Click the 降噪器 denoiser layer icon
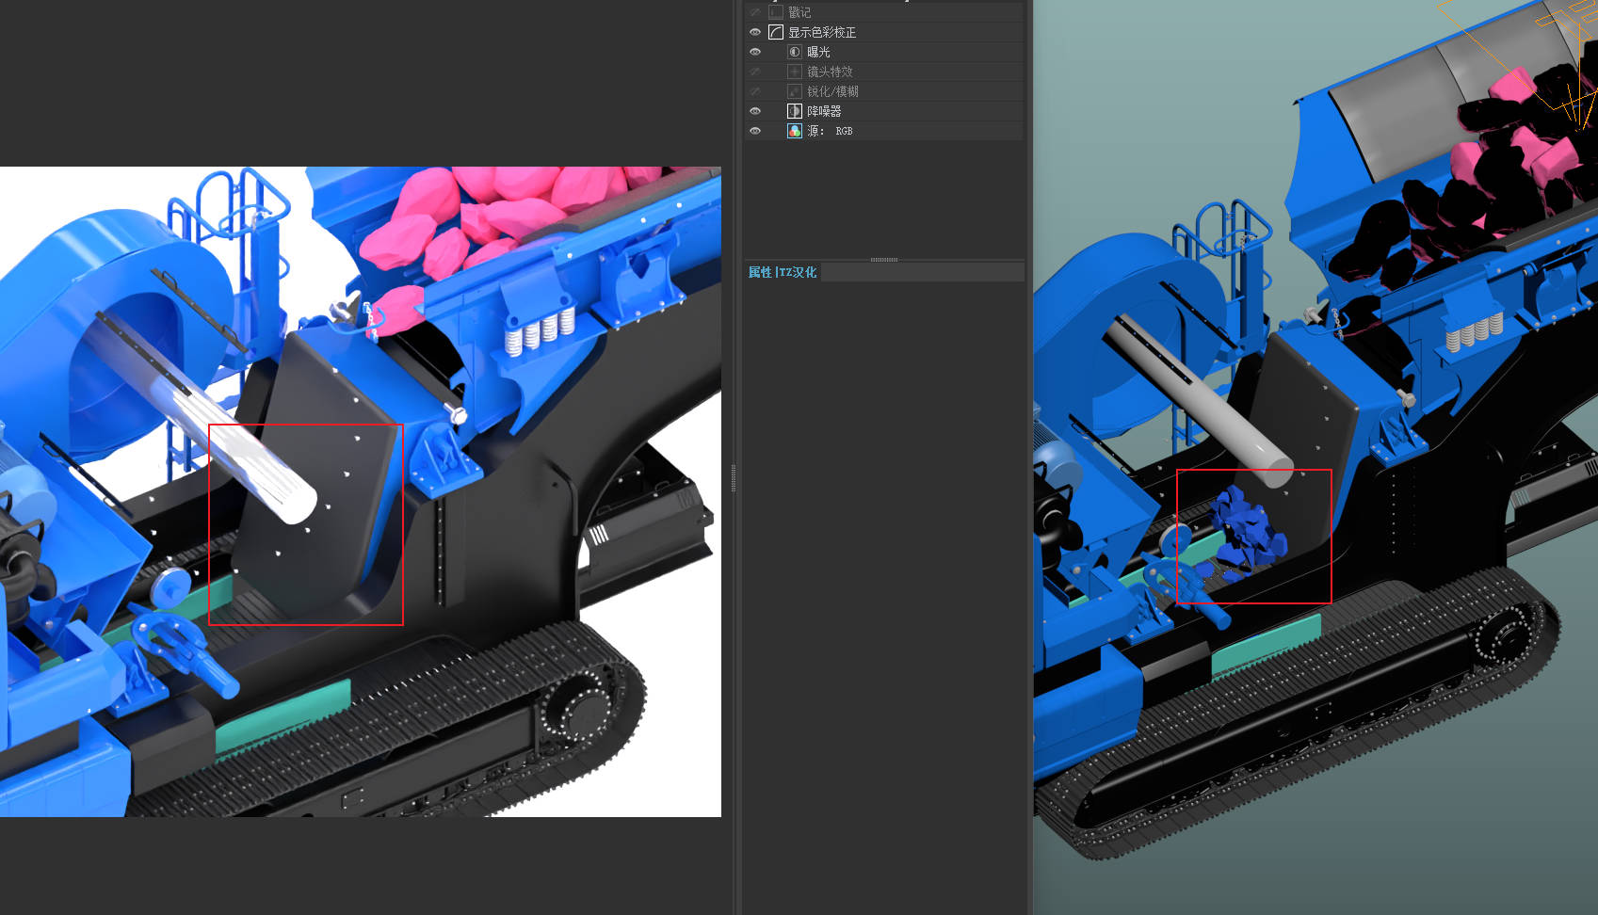The width and height of the screenshot is (1598, 915). point(795,111)
